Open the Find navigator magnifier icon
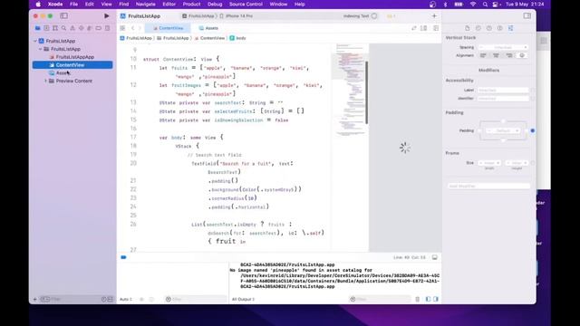Screen dimensions: 580x326 tap(63, 28)
